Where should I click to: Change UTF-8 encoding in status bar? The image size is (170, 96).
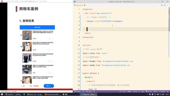pyautogui.click(x=135, y=91)
